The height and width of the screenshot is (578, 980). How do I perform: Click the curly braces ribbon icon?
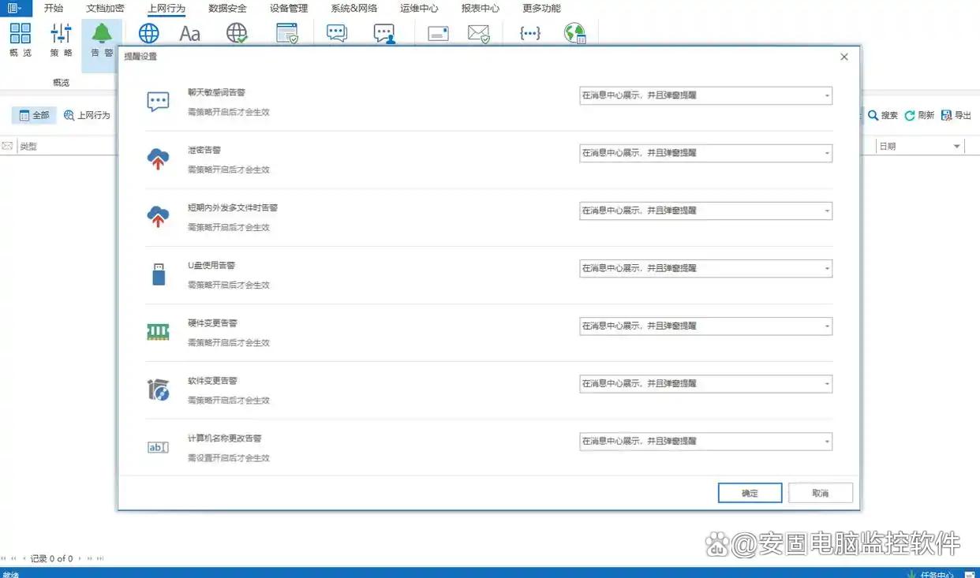pos(530,33)
